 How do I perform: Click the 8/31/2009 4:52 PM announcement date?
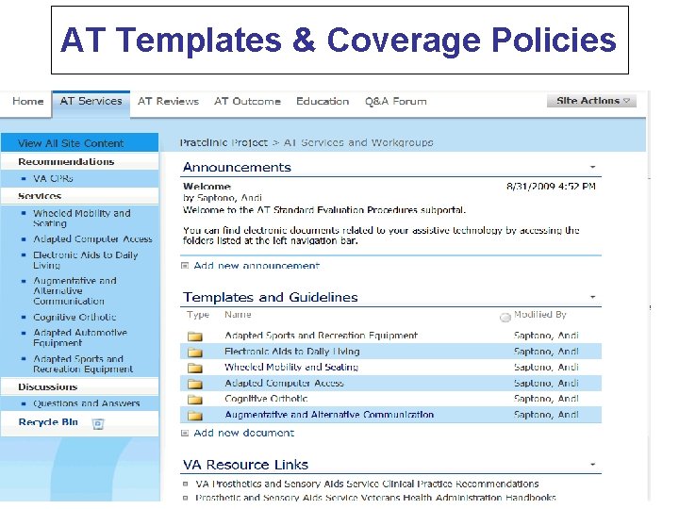552,187
